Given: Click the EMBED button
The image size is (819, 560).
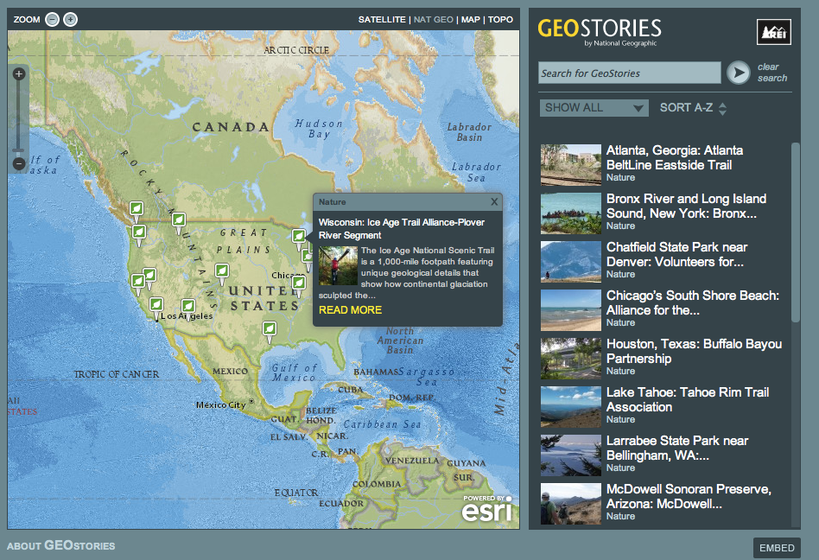Looking at the screenshot, I should [777, 547].
